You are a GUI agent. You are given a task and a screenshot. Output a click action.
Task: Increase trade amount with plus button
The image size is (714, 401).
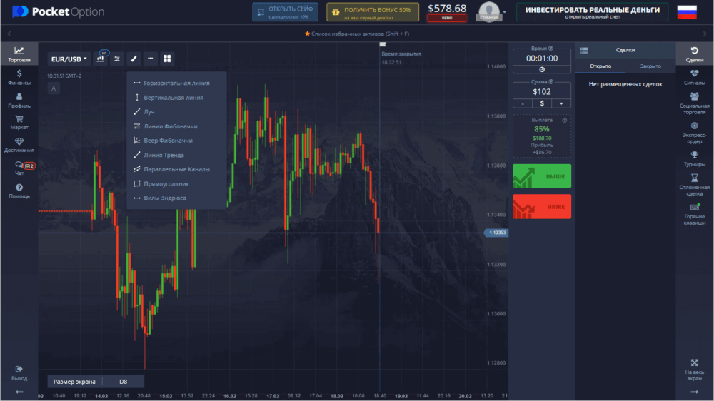point(561,103)
